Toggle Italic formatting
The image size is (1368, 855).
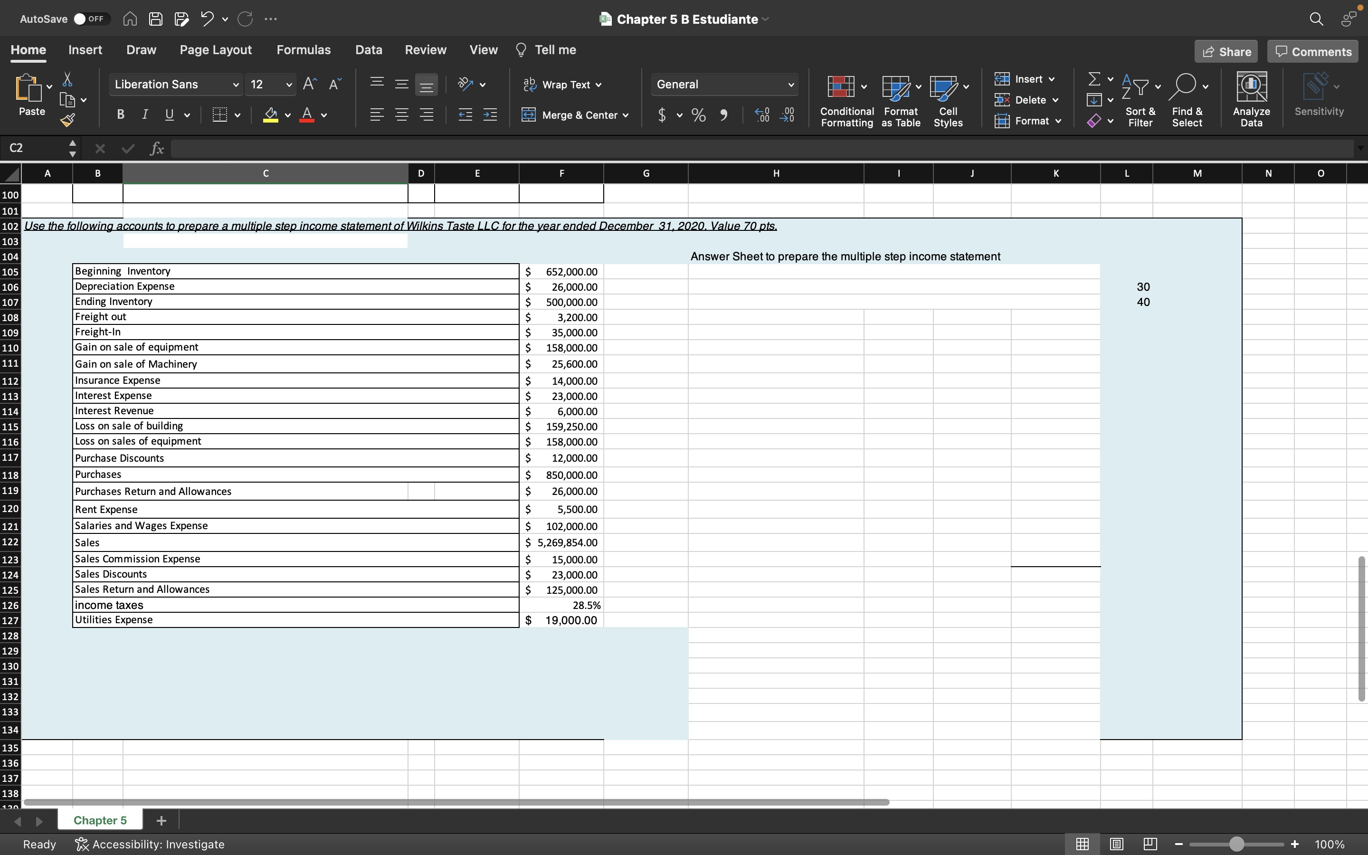coord(145,115)
